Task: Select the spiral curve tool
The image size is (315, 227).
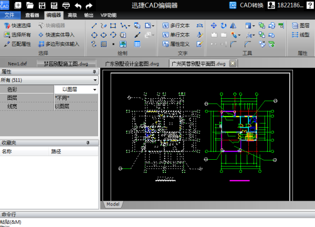Action: pyautogui.click(x=94, y=44)
